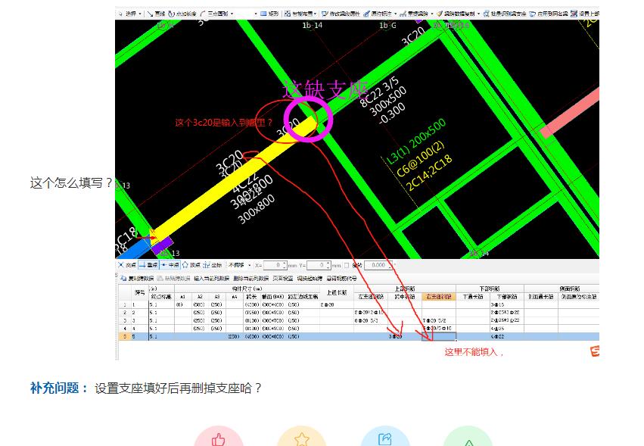Click 批量识别梁支座 batch identify supports tool
The image size is (644, 446).
504,14
